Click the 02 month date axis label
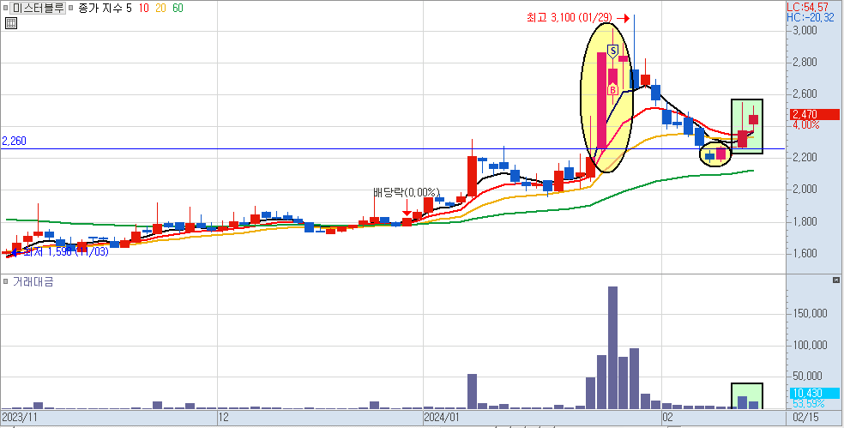This screenshot has height=428, width=844. pos(668,417)
